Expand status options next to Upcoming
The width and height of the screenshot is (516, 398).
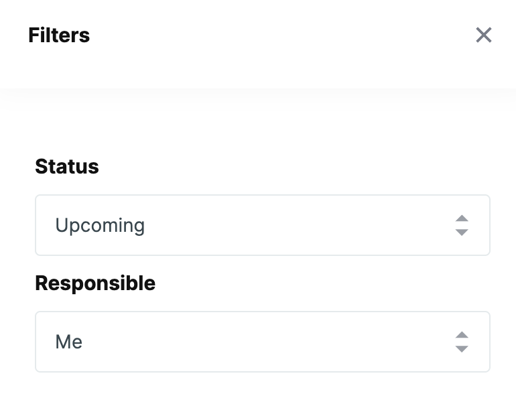(461, 225)
